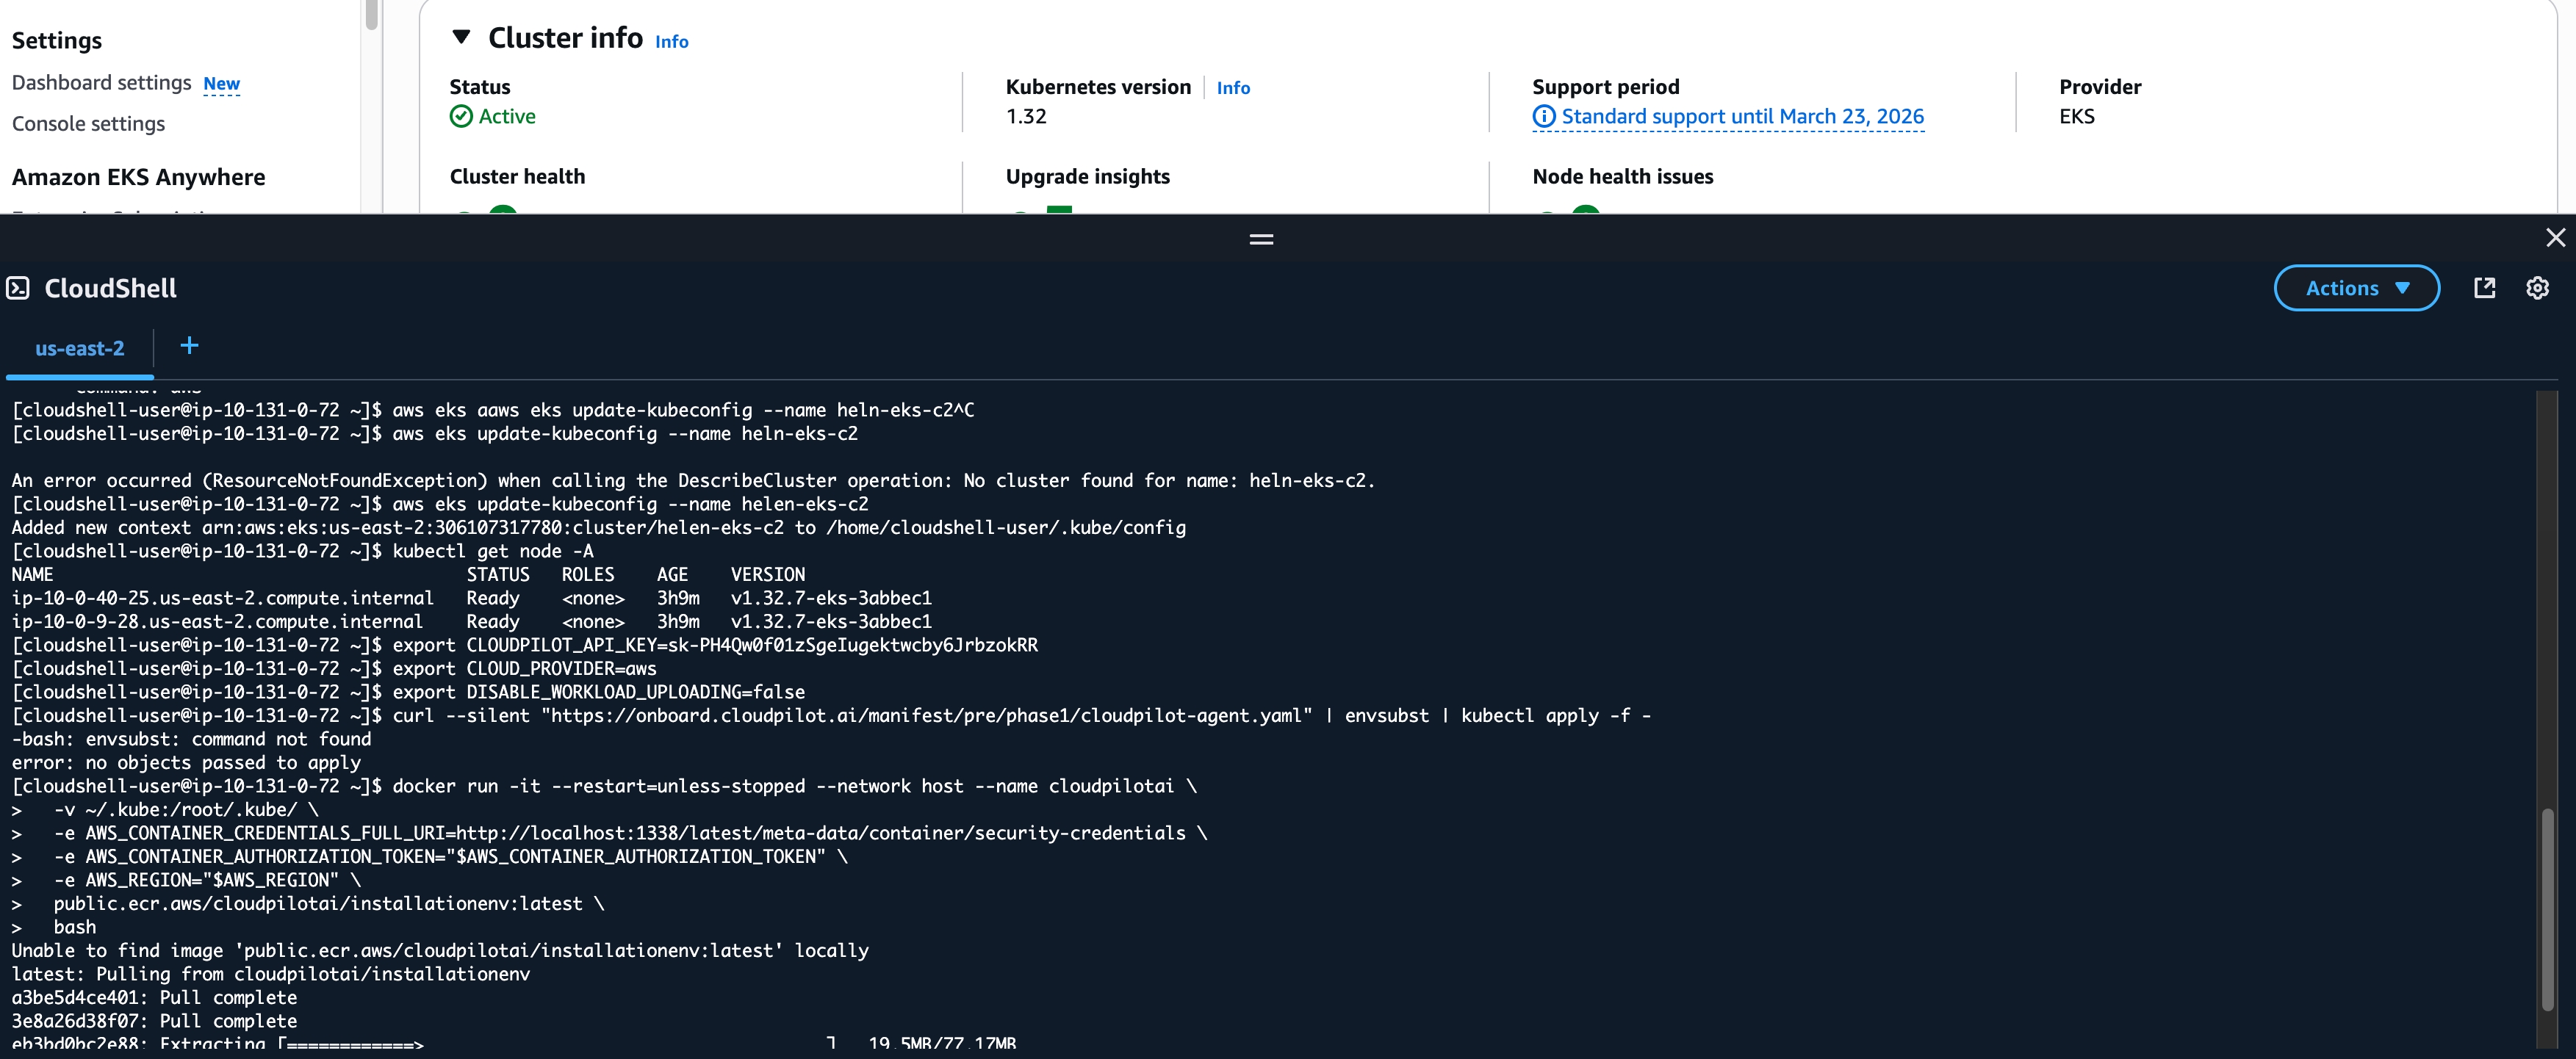
Task: Select the us-east-2 terminal tab
Action: [x=79, y=347]
